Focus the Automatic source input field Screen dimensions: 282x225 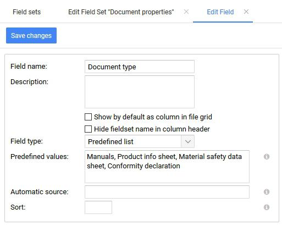tap(167, 192)
